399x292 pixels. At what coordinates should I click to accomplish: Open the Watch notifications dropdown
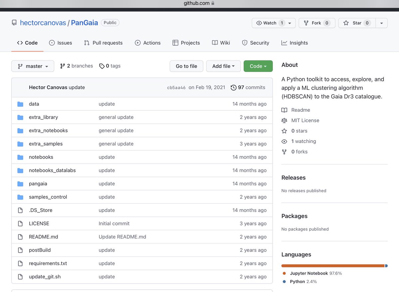274,23
